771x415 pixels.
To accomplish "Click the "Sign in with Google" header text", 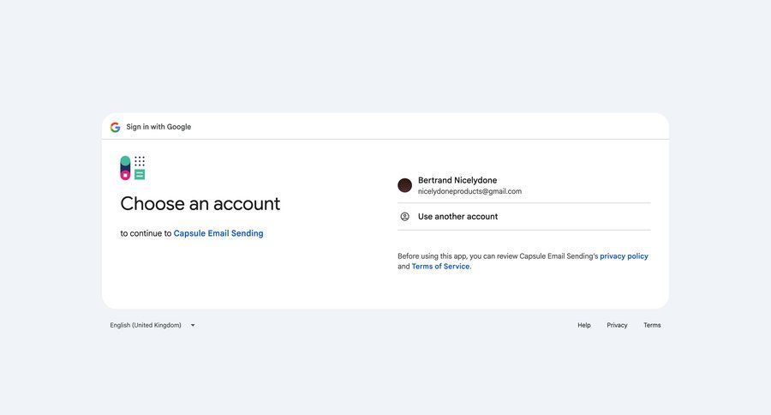I will coord(158,127).
